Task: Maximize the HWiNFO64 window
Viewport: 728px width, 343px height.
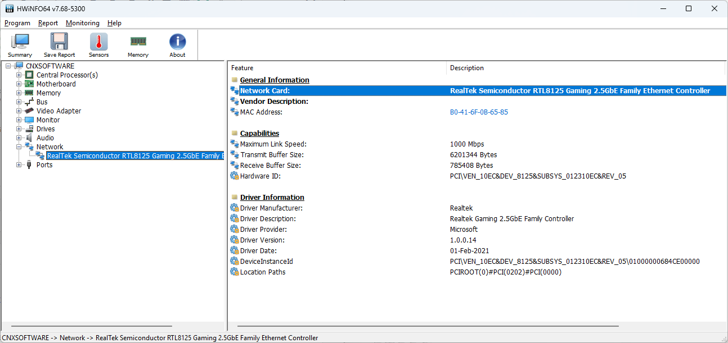Action: point(689,8)
